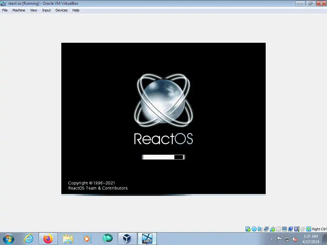327x245 pixels.
Task: Open the green globe app in the taskbar
Action: tap(107, 239)
